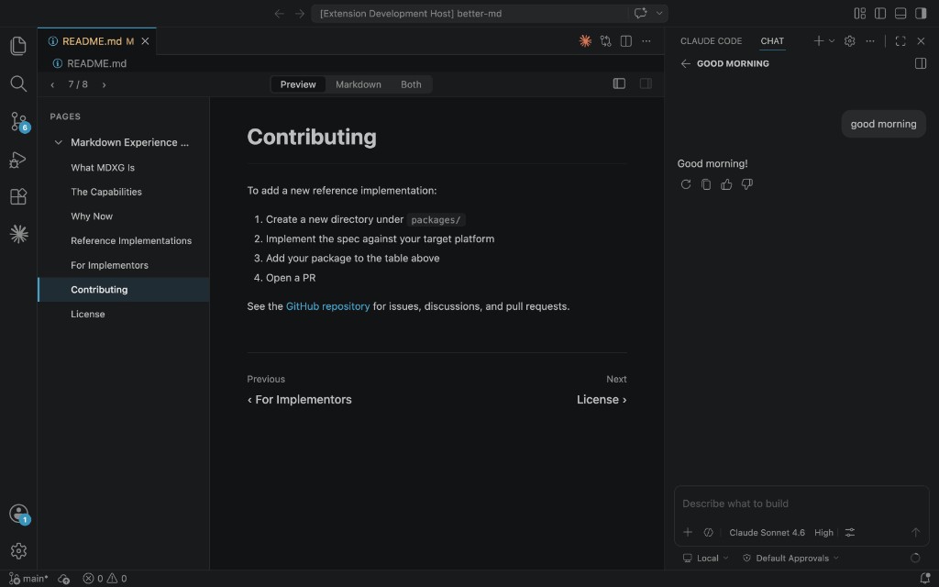
Task: Open errors and warnings in status bar
Action: 105,579
